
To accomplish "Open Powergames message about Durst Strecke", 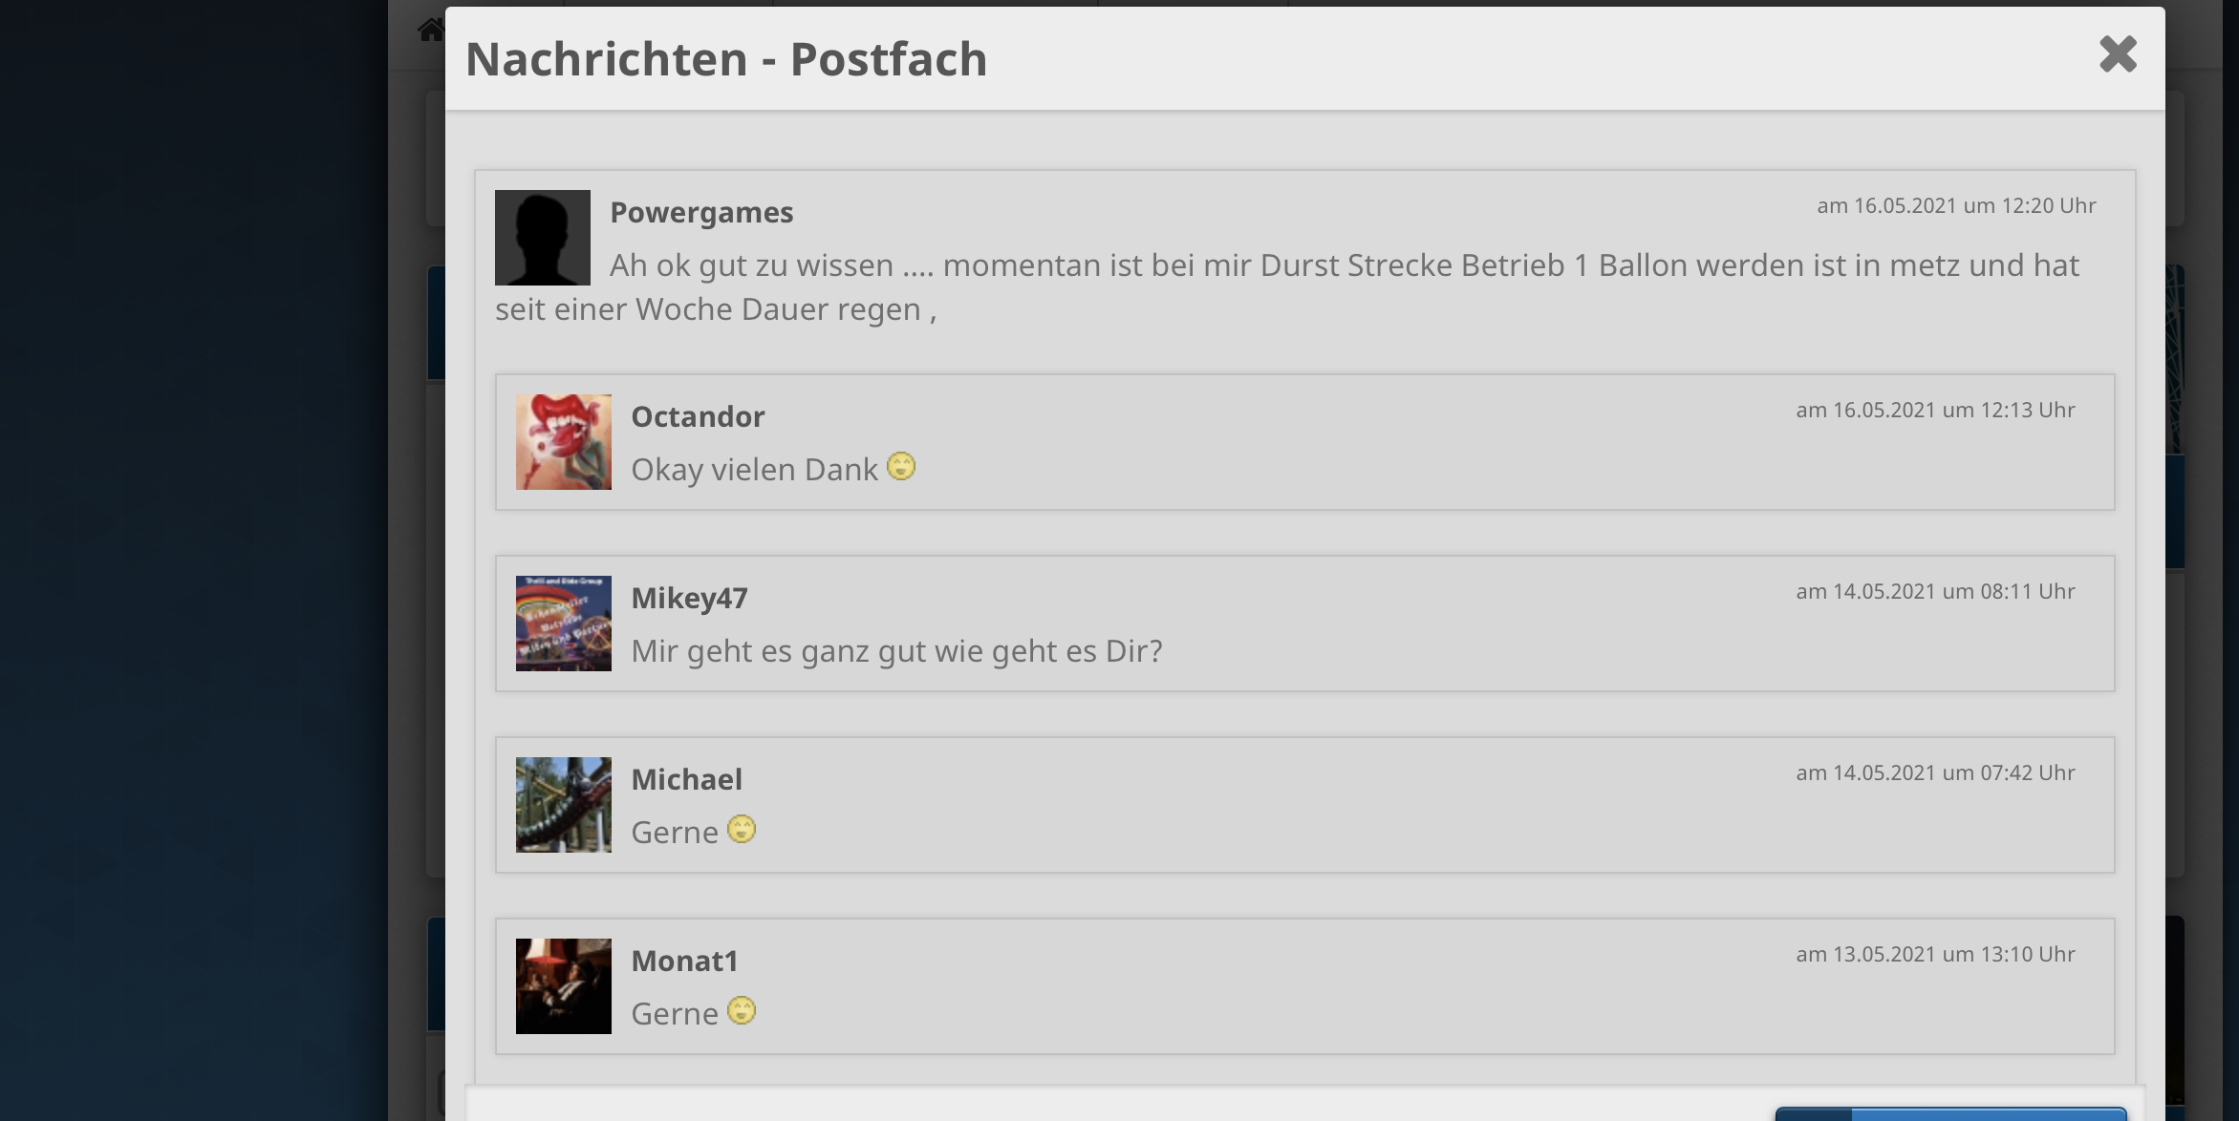I will (1287, 286).
